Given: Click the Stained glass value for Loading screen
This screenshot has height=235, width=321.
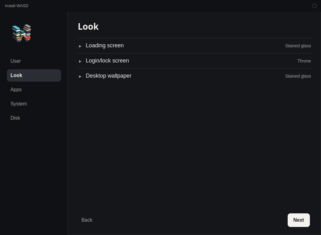Looking at the screenshot, I should [x=298, y=46].
